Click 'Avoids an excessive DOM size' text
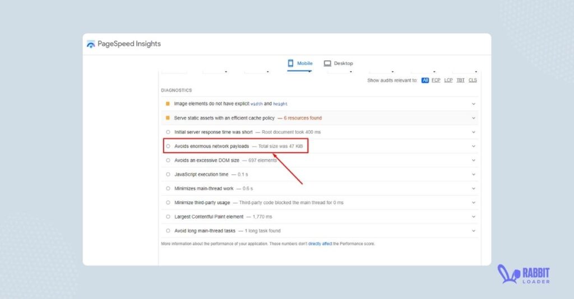Screen dimensions: 574x299 [x=207, y=160]
